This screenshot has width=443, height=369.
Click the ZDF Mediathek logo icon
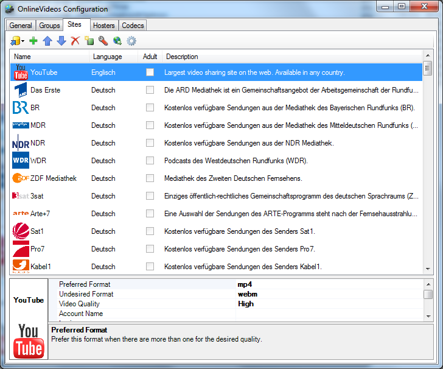pos(21,178)
